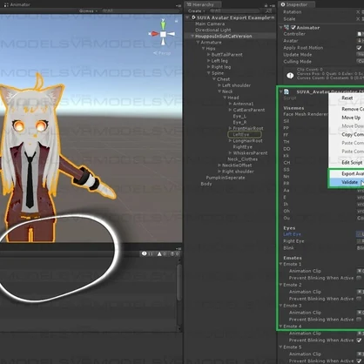The height and width of the screenshot is (364, 364).
Task: Collapse the SUVA_Avatar Descriptor component foldout
Action: 280,91
